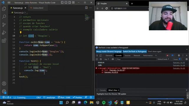This screenshot has width=189, height=106.
Task: Open VS Code hamburger application menu
Action: pos(9,3)
